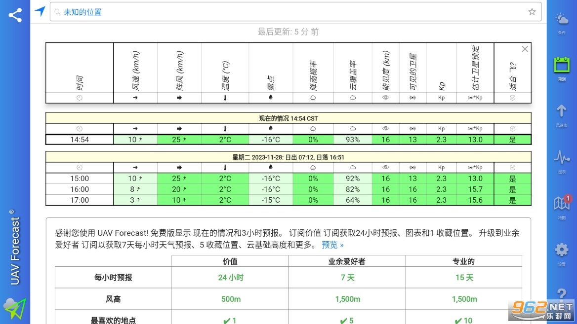Open the 设置 settings gear
The height and width of the screenshot is (324, 577).
[x=562, y=253]
